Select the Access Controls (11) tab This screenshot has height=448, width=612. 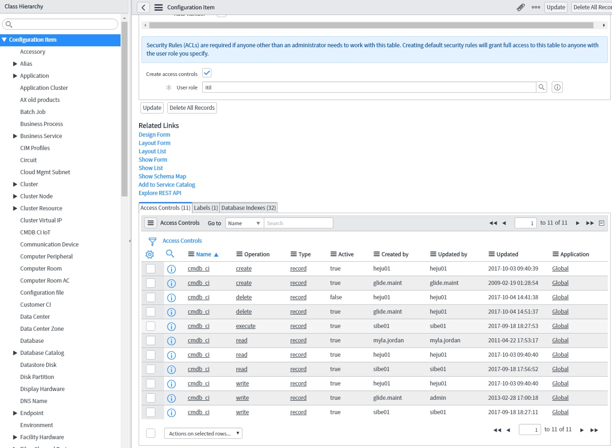(x=166, y=208)
